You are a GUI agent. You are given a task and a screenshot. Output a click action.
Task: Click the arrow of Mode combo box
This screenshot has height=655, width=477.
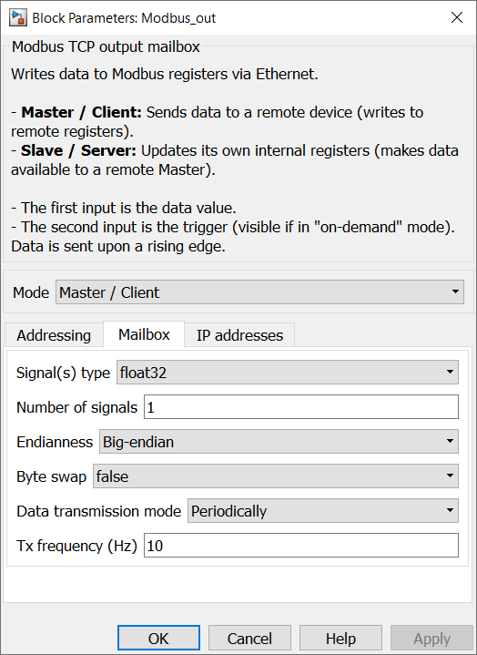455,292
